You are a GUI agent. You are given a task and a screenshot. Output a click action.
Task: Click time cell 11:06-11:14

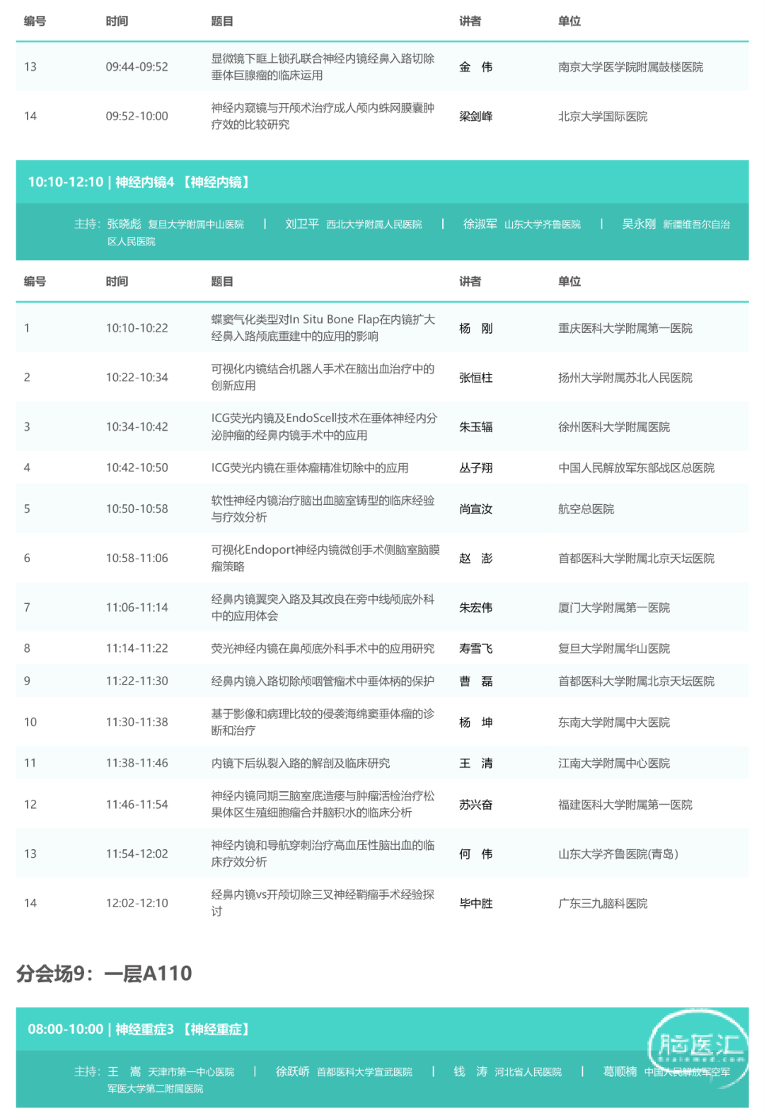137,607
